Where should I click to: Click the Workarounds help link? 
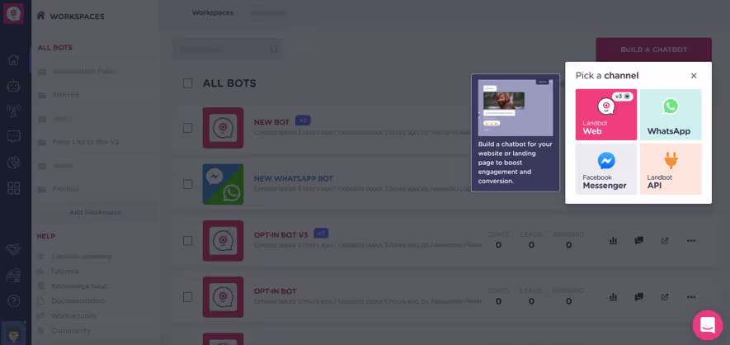[74, 315]
